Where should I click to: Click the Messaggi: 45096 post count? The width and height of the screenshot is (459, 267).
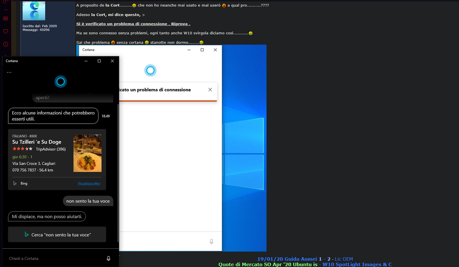[36, 30]
